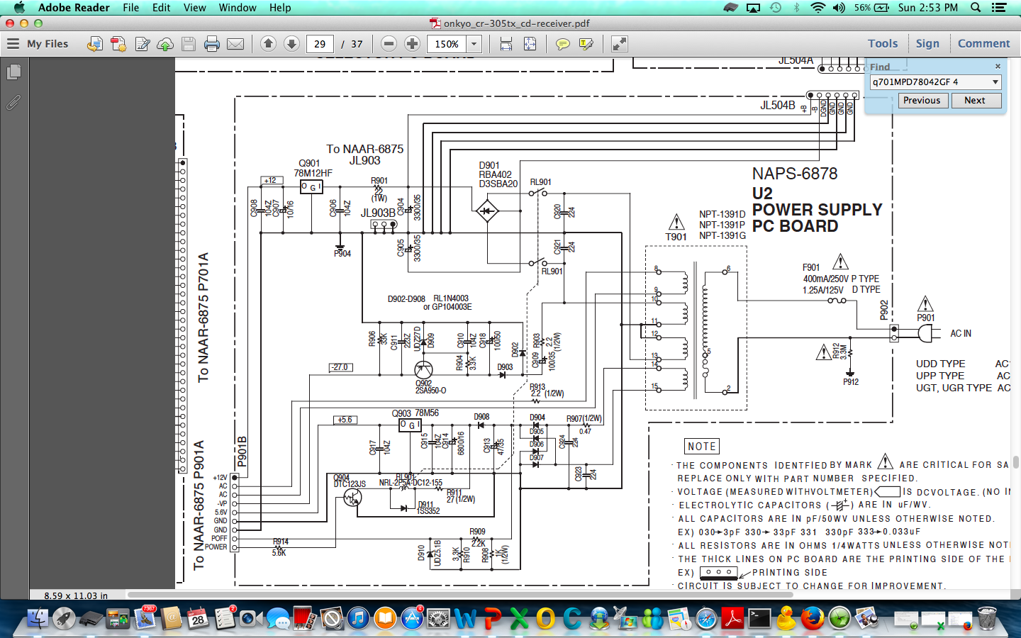Open the Find search history dropdown
Viewport: 1021px width, 638px height.
pos(995,82)
